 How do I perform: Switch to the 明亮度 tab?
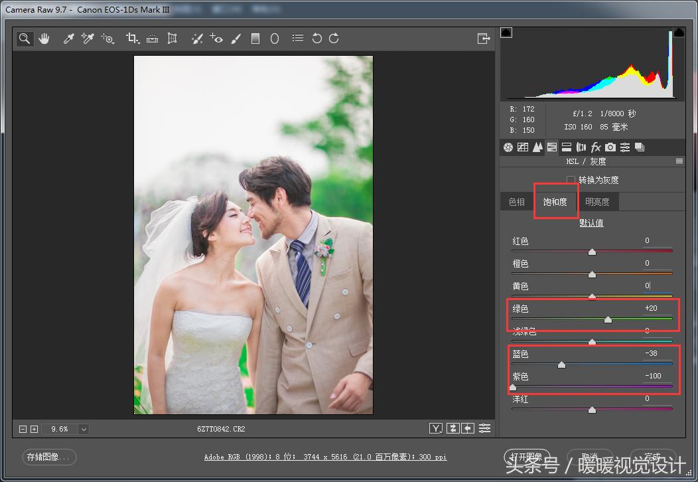point(597,202)
